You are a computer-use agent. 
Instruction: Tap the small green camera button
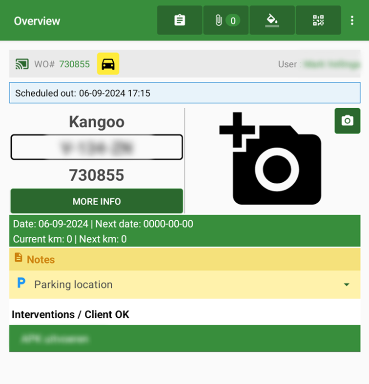(348, 121)
